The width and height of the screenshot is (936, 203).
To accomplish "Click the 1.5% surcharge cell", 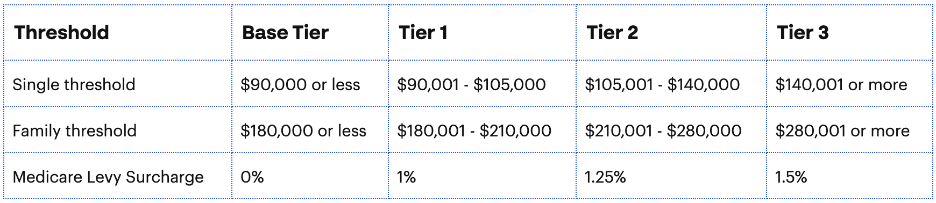I will [850, 176].
